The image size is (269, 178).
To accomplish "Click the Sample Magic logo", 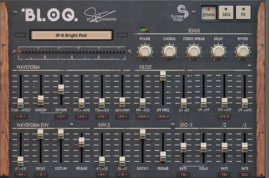I will tap(180, 13).
